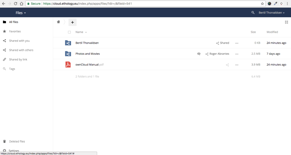Open more actions for ownCloud Manual.pdf
This screenshot has width=291, height=155.
[x=237, y=65]
